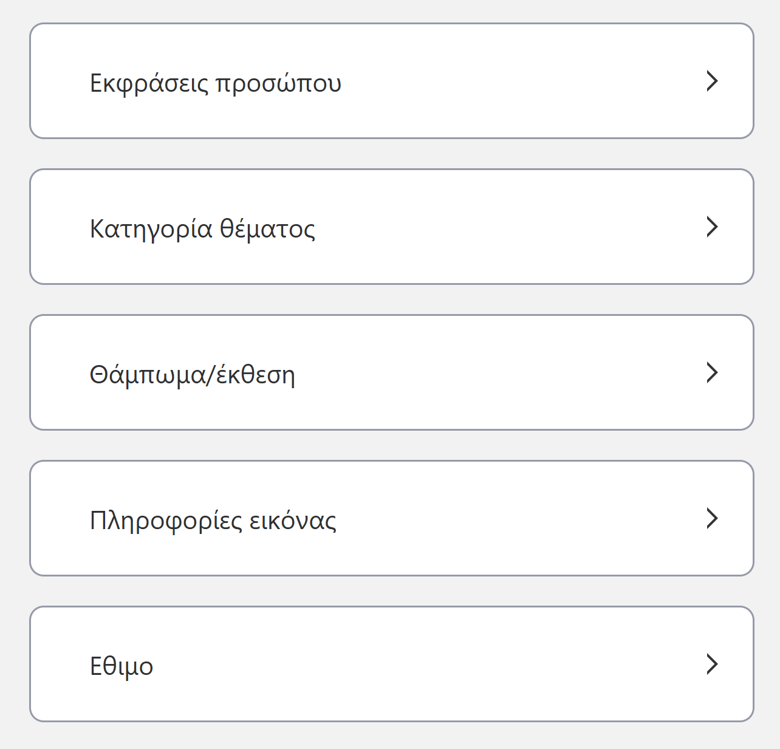Click the arrow icon next to Κατηγορία θέματος
The width and height of the screenshot is (780, 749).
pos(713,227)
